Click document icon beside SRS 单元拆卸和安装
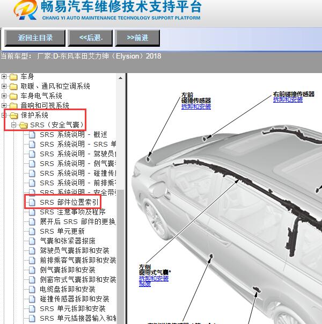Screen dimensions: 322x324 pos(32,308)
